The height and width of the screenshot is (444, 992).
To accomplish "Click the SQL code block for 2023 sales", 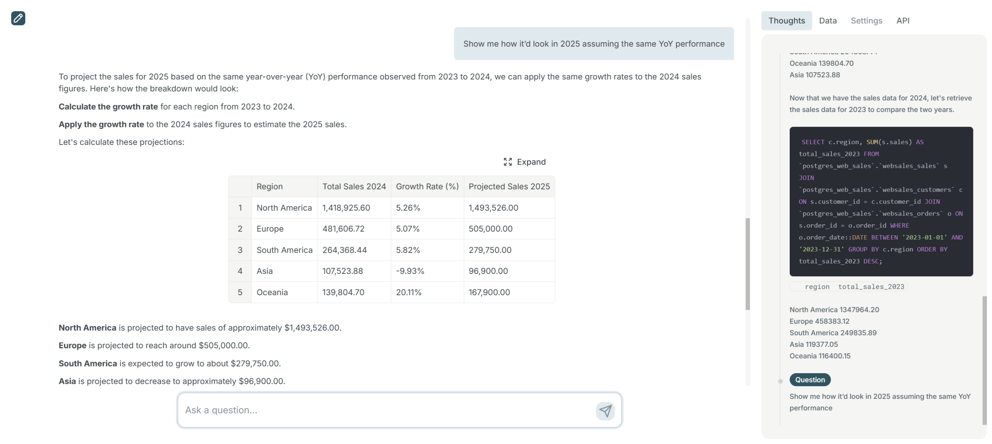I will click(x=880, y=201).
